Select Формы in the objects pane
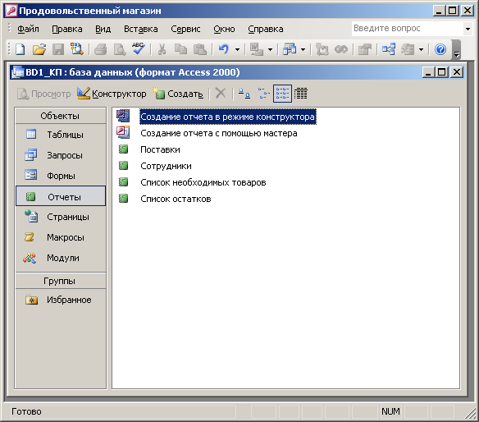This screenshot has height=422, width=479. pyautogui.click(x=61, y=176)
